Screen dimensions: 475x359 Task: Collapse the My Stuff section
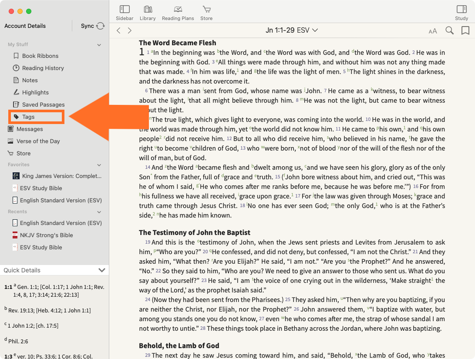99,45
